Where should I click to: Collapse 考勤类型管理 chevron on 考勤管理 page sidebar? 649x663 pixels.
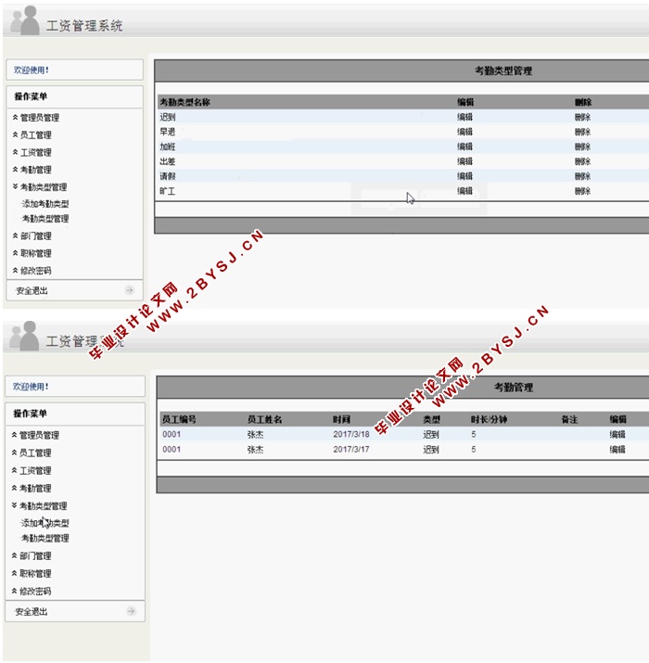pos(15,505)
